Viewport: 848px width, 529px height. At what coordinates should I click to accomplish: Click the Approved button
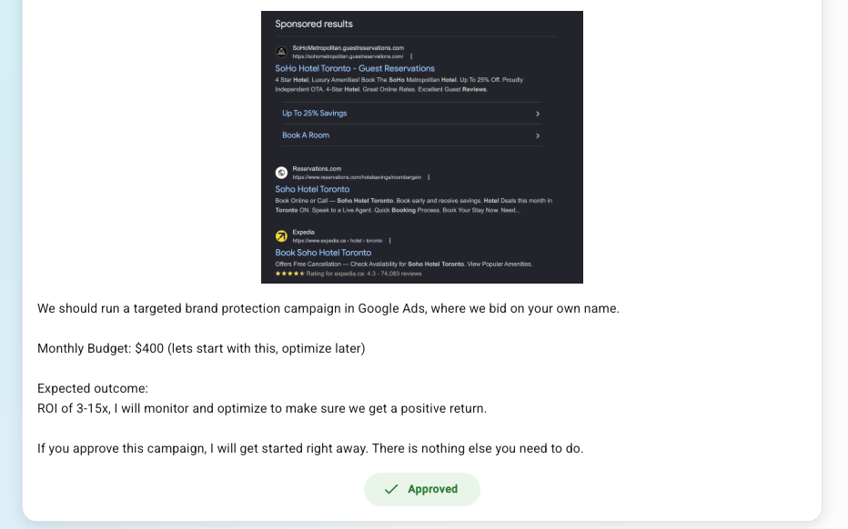pos(422,489)
